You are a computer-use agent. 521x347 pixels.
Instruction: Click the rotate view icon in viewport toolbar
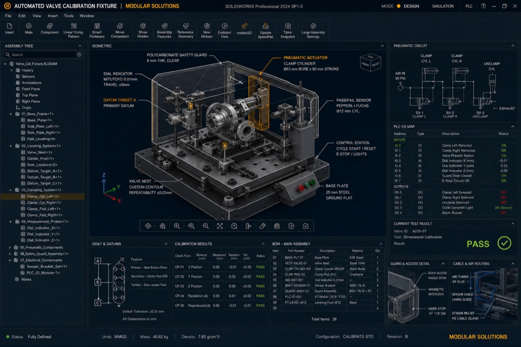[234, 226]
